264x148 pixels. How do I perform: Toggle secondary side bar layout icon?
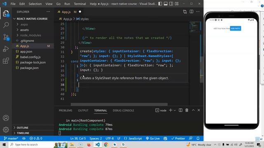(171, 4)
